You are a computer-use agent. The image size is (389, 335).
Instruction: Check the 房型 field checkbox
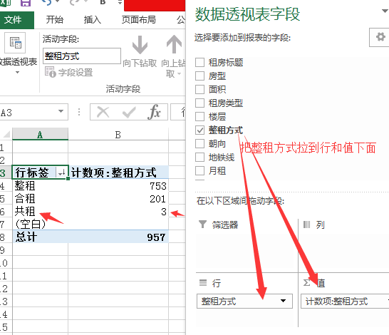point(199,76)
